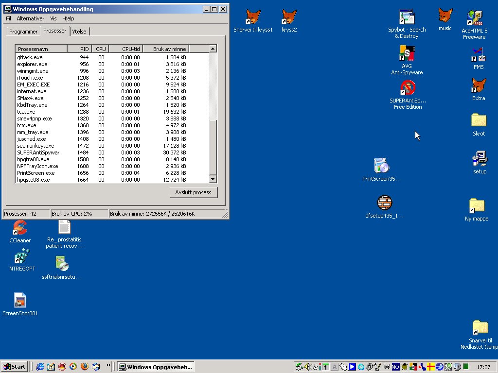498x373 pixels.
Task: Click the volume speaker tray icon
Action: pyautogui.click(x=307, y=367)
